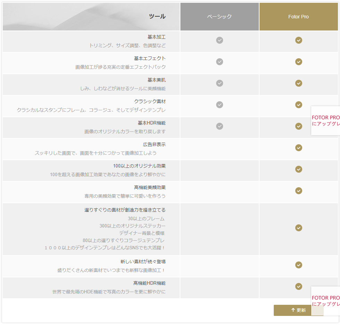
Task: Click the ツール header title
Action: [x=157, y=16]
